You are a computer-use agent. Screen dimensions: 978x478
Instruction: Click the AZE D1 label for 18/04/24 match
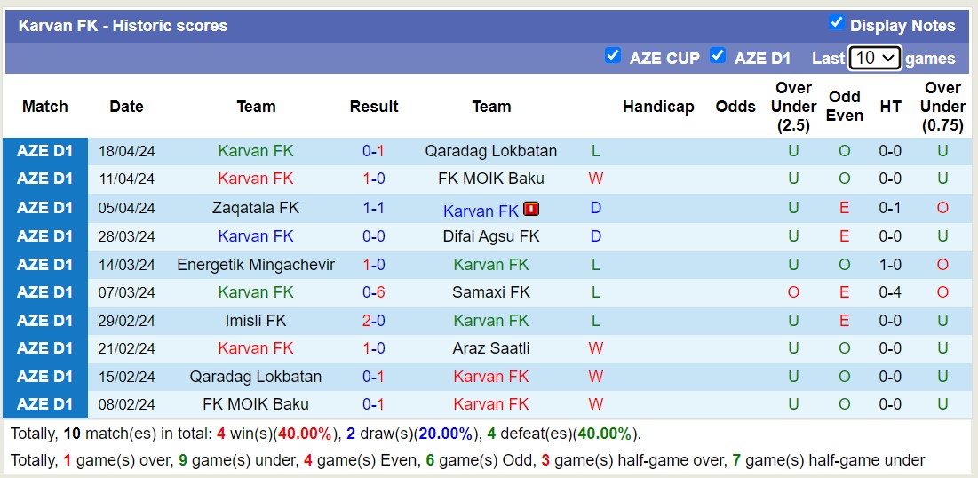pos(45,151)
